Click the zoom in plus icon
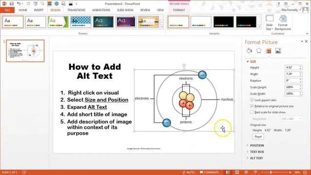Image resolution: width=311 pixels, height=175 pixels. pyautogui.click(x=290, y=173)
